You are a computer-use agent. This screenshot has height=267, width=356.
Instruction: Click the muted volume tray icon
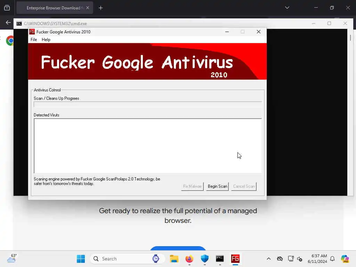click(300, 259)
